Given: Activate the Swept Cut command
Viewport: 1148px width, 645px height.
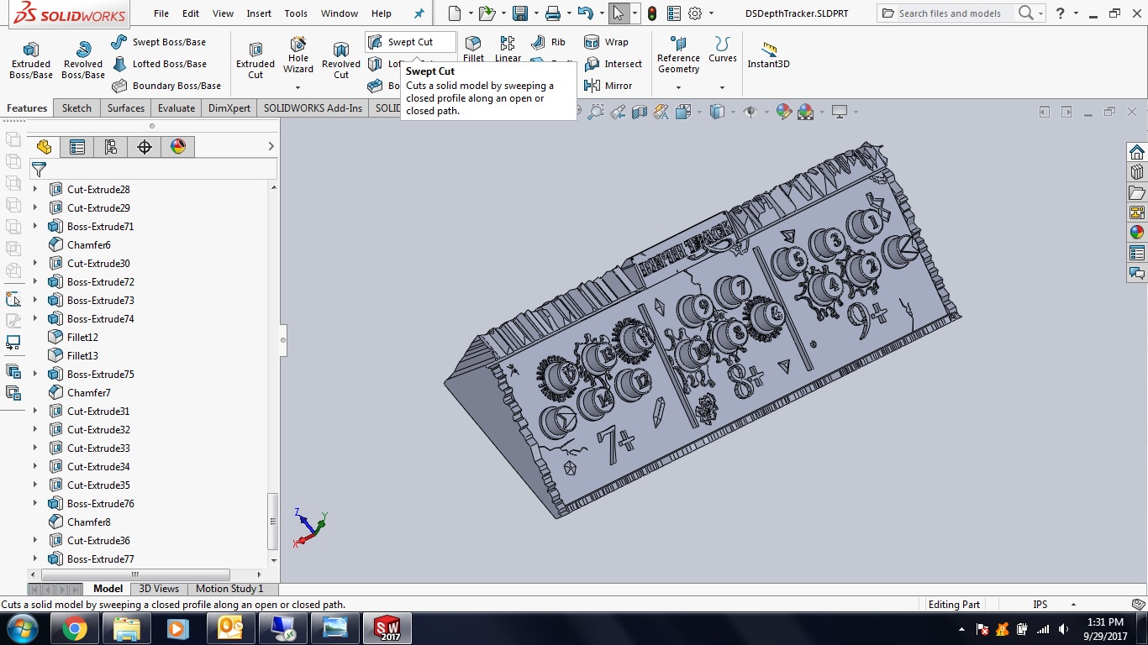Looking at the screenshot, I should (x=410, y=42).
